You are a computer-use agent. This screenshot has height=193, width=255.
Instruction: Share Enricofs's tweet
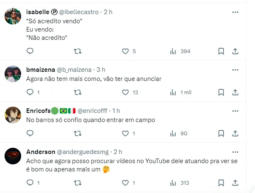click(235, 133)
